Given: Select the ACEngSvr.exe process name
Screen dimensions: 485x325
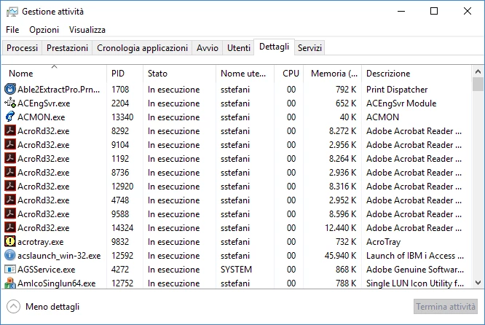Looking at the screenshot, I should pos(44,103).
